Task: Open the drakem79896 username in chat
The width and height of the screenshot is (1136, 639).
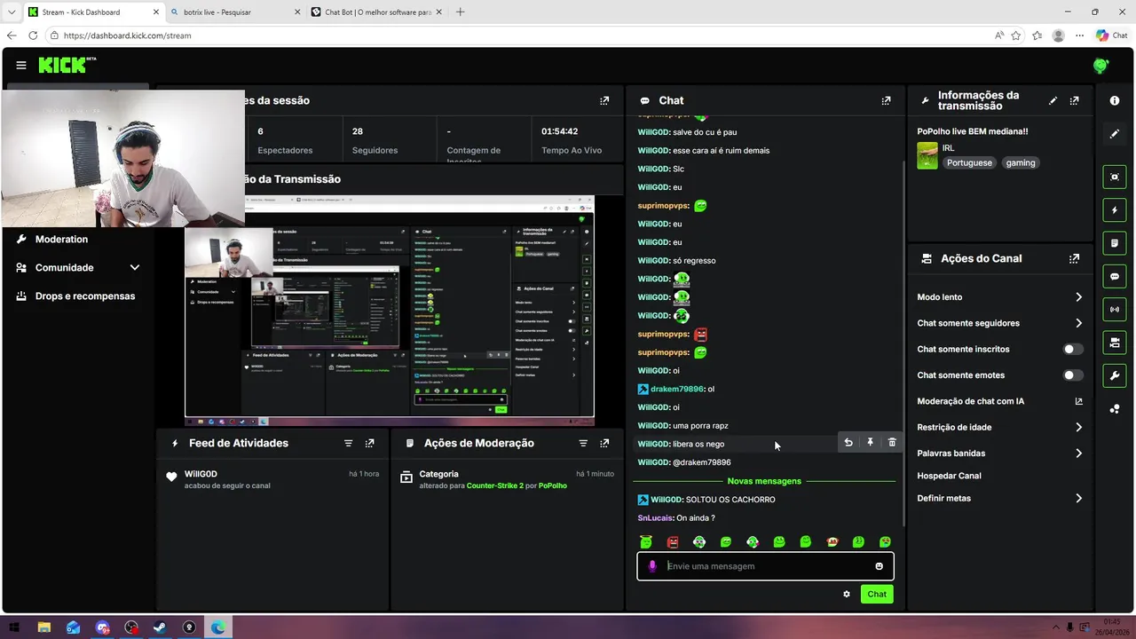Action: pyautogui.click(x=677, y=389)
